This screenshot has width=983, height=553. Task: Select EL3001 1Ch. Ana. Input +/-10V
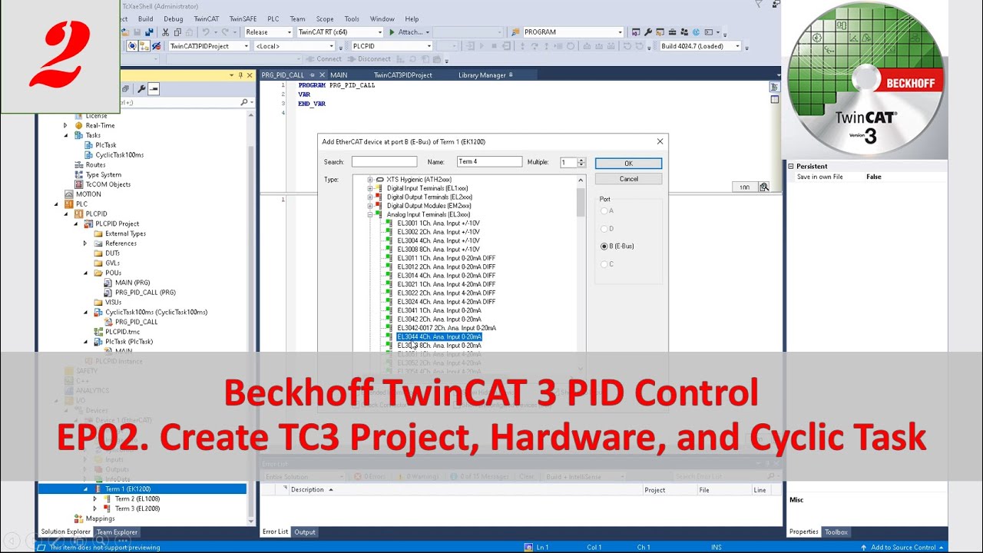point(438,224)
